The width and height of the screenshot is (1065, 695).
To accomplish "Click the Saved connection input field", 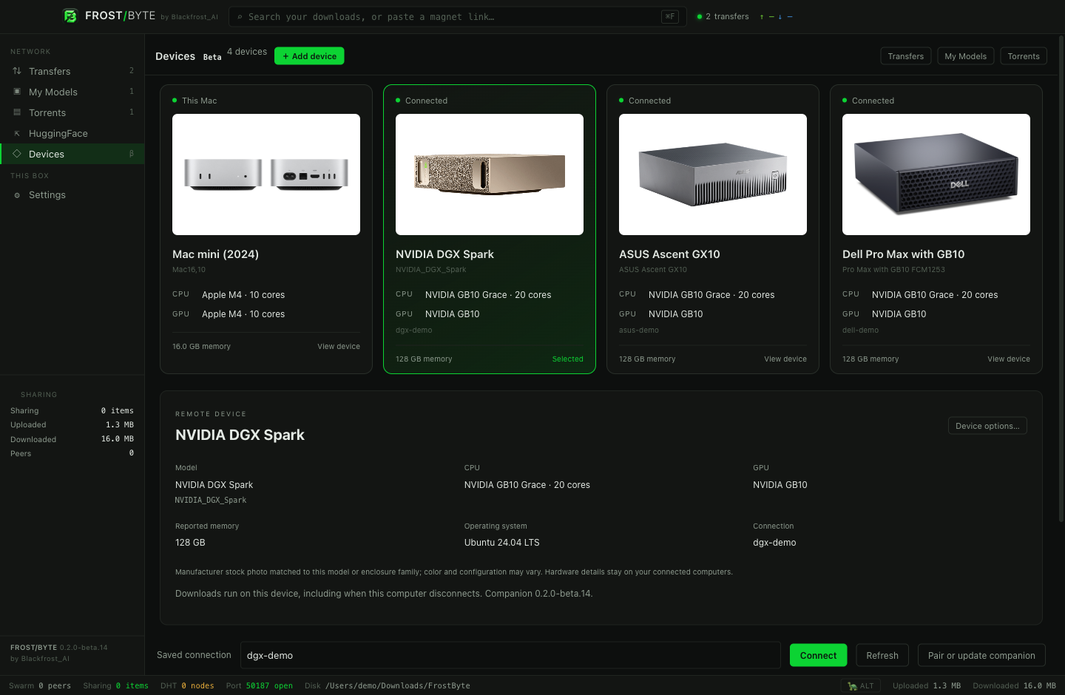I will tap(510, 655).
